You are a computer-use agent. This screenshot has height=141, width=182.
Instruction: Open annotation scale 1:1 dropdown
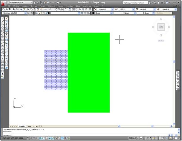click(x=148, y=138)
